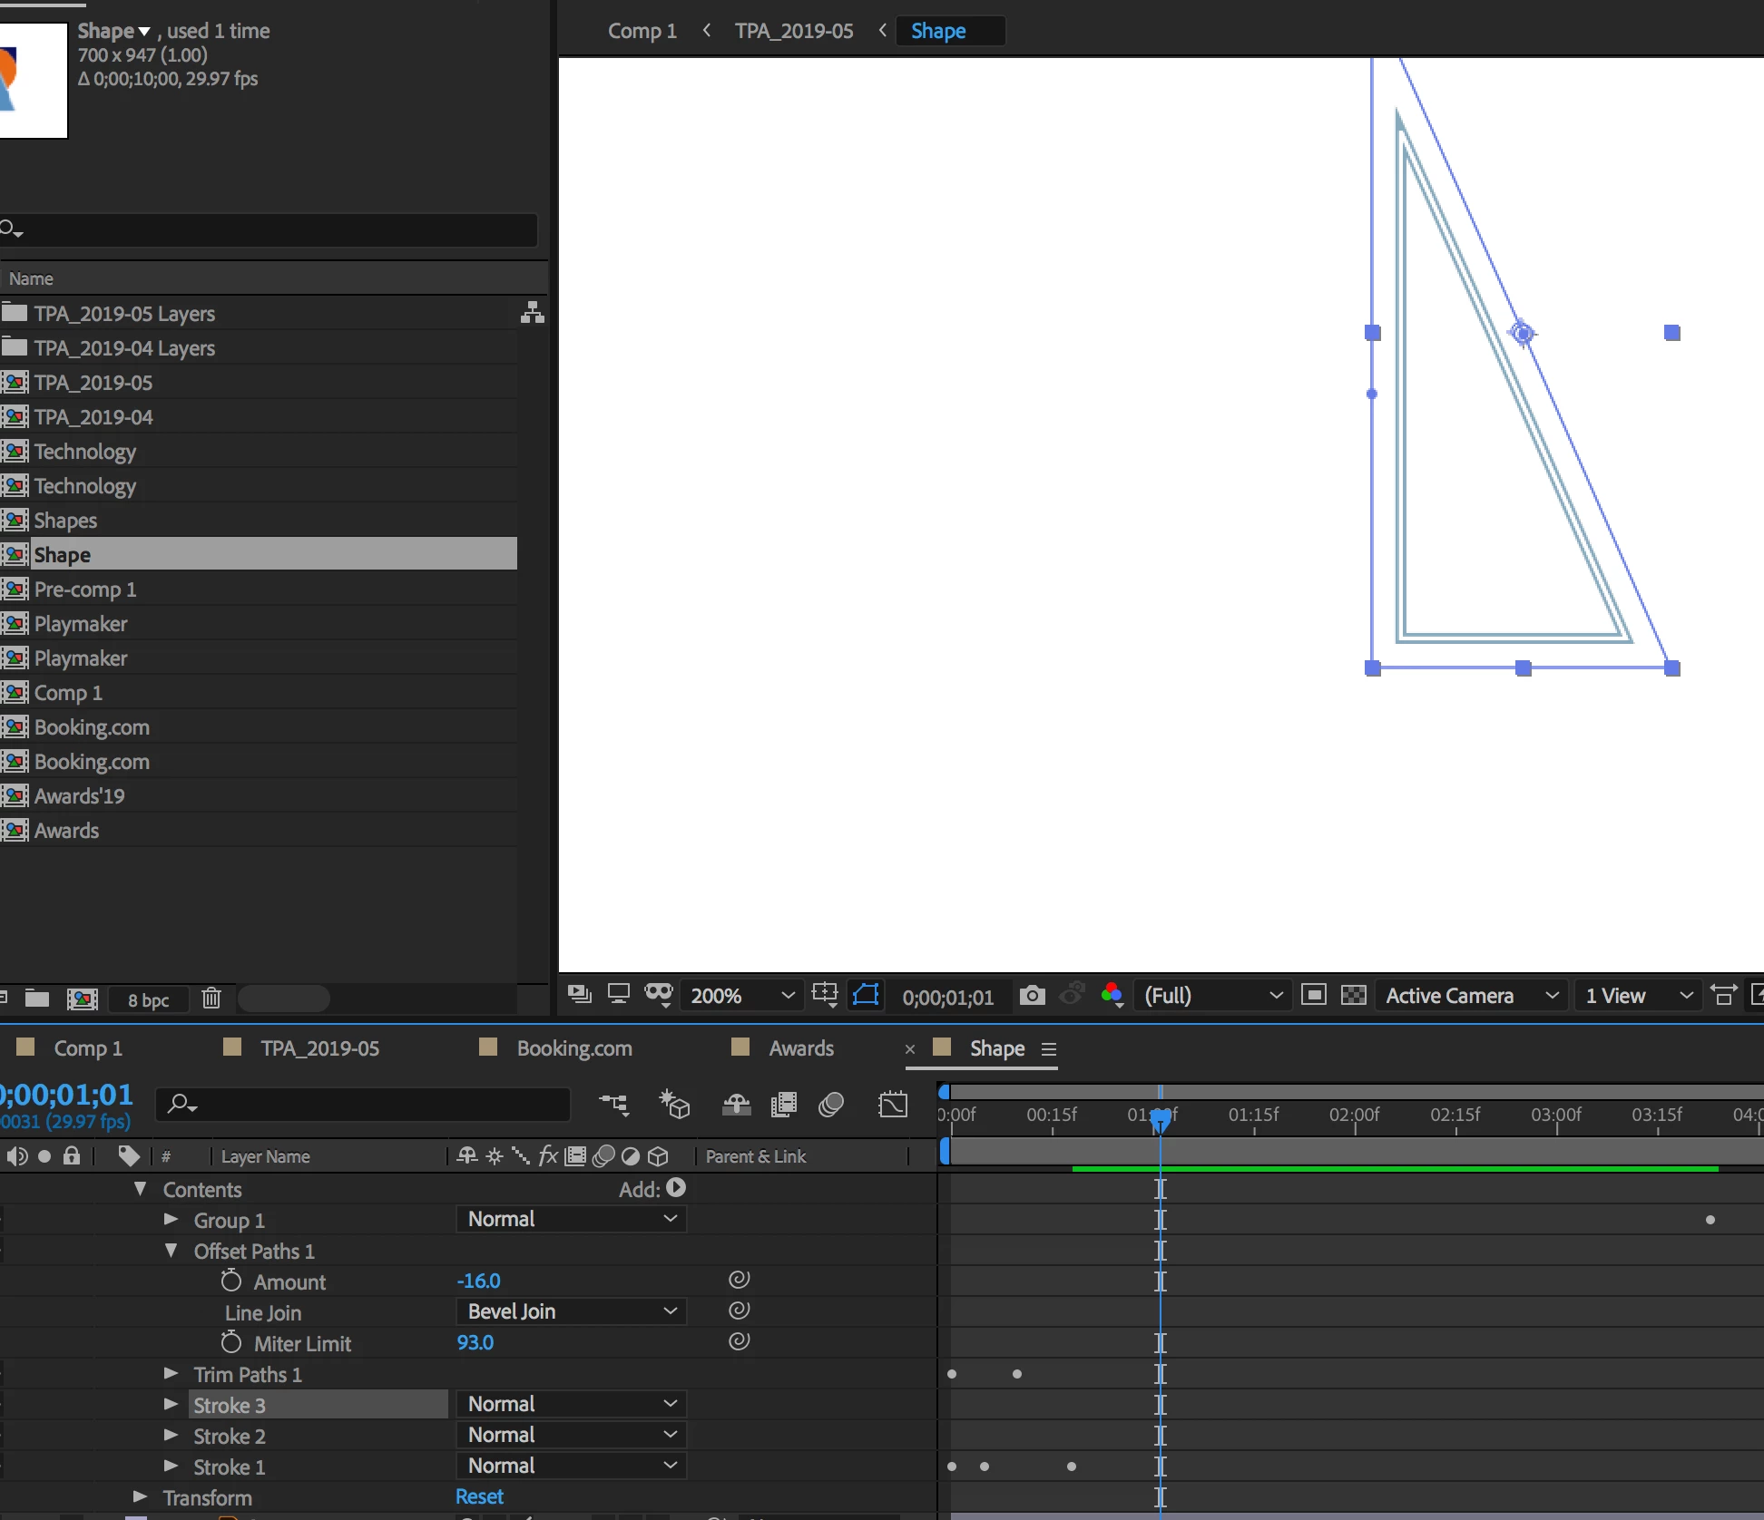
Task: Toggle mask and shape path visibility
Action: tap(867, 995)
